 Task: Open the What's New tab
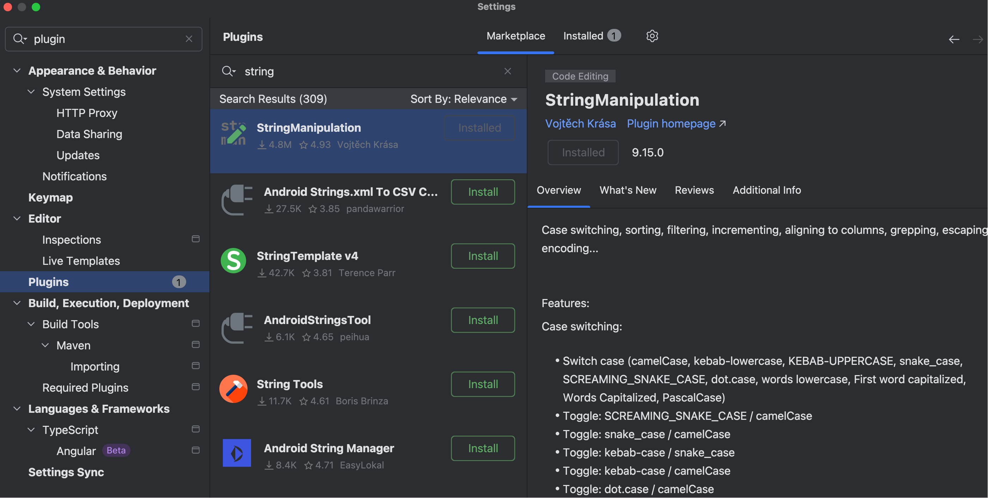click(x=628, y=190)
